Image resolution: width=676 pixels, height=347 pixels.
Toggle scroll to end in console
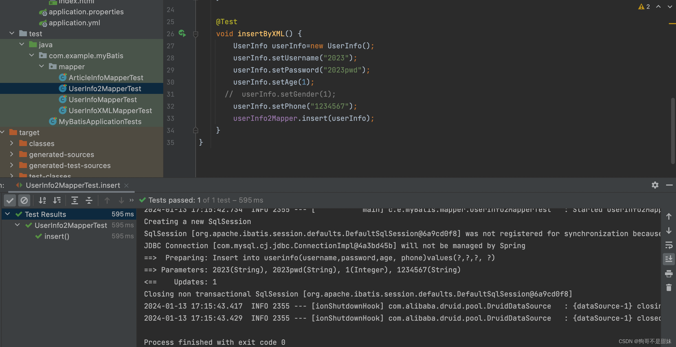point(669,259)
